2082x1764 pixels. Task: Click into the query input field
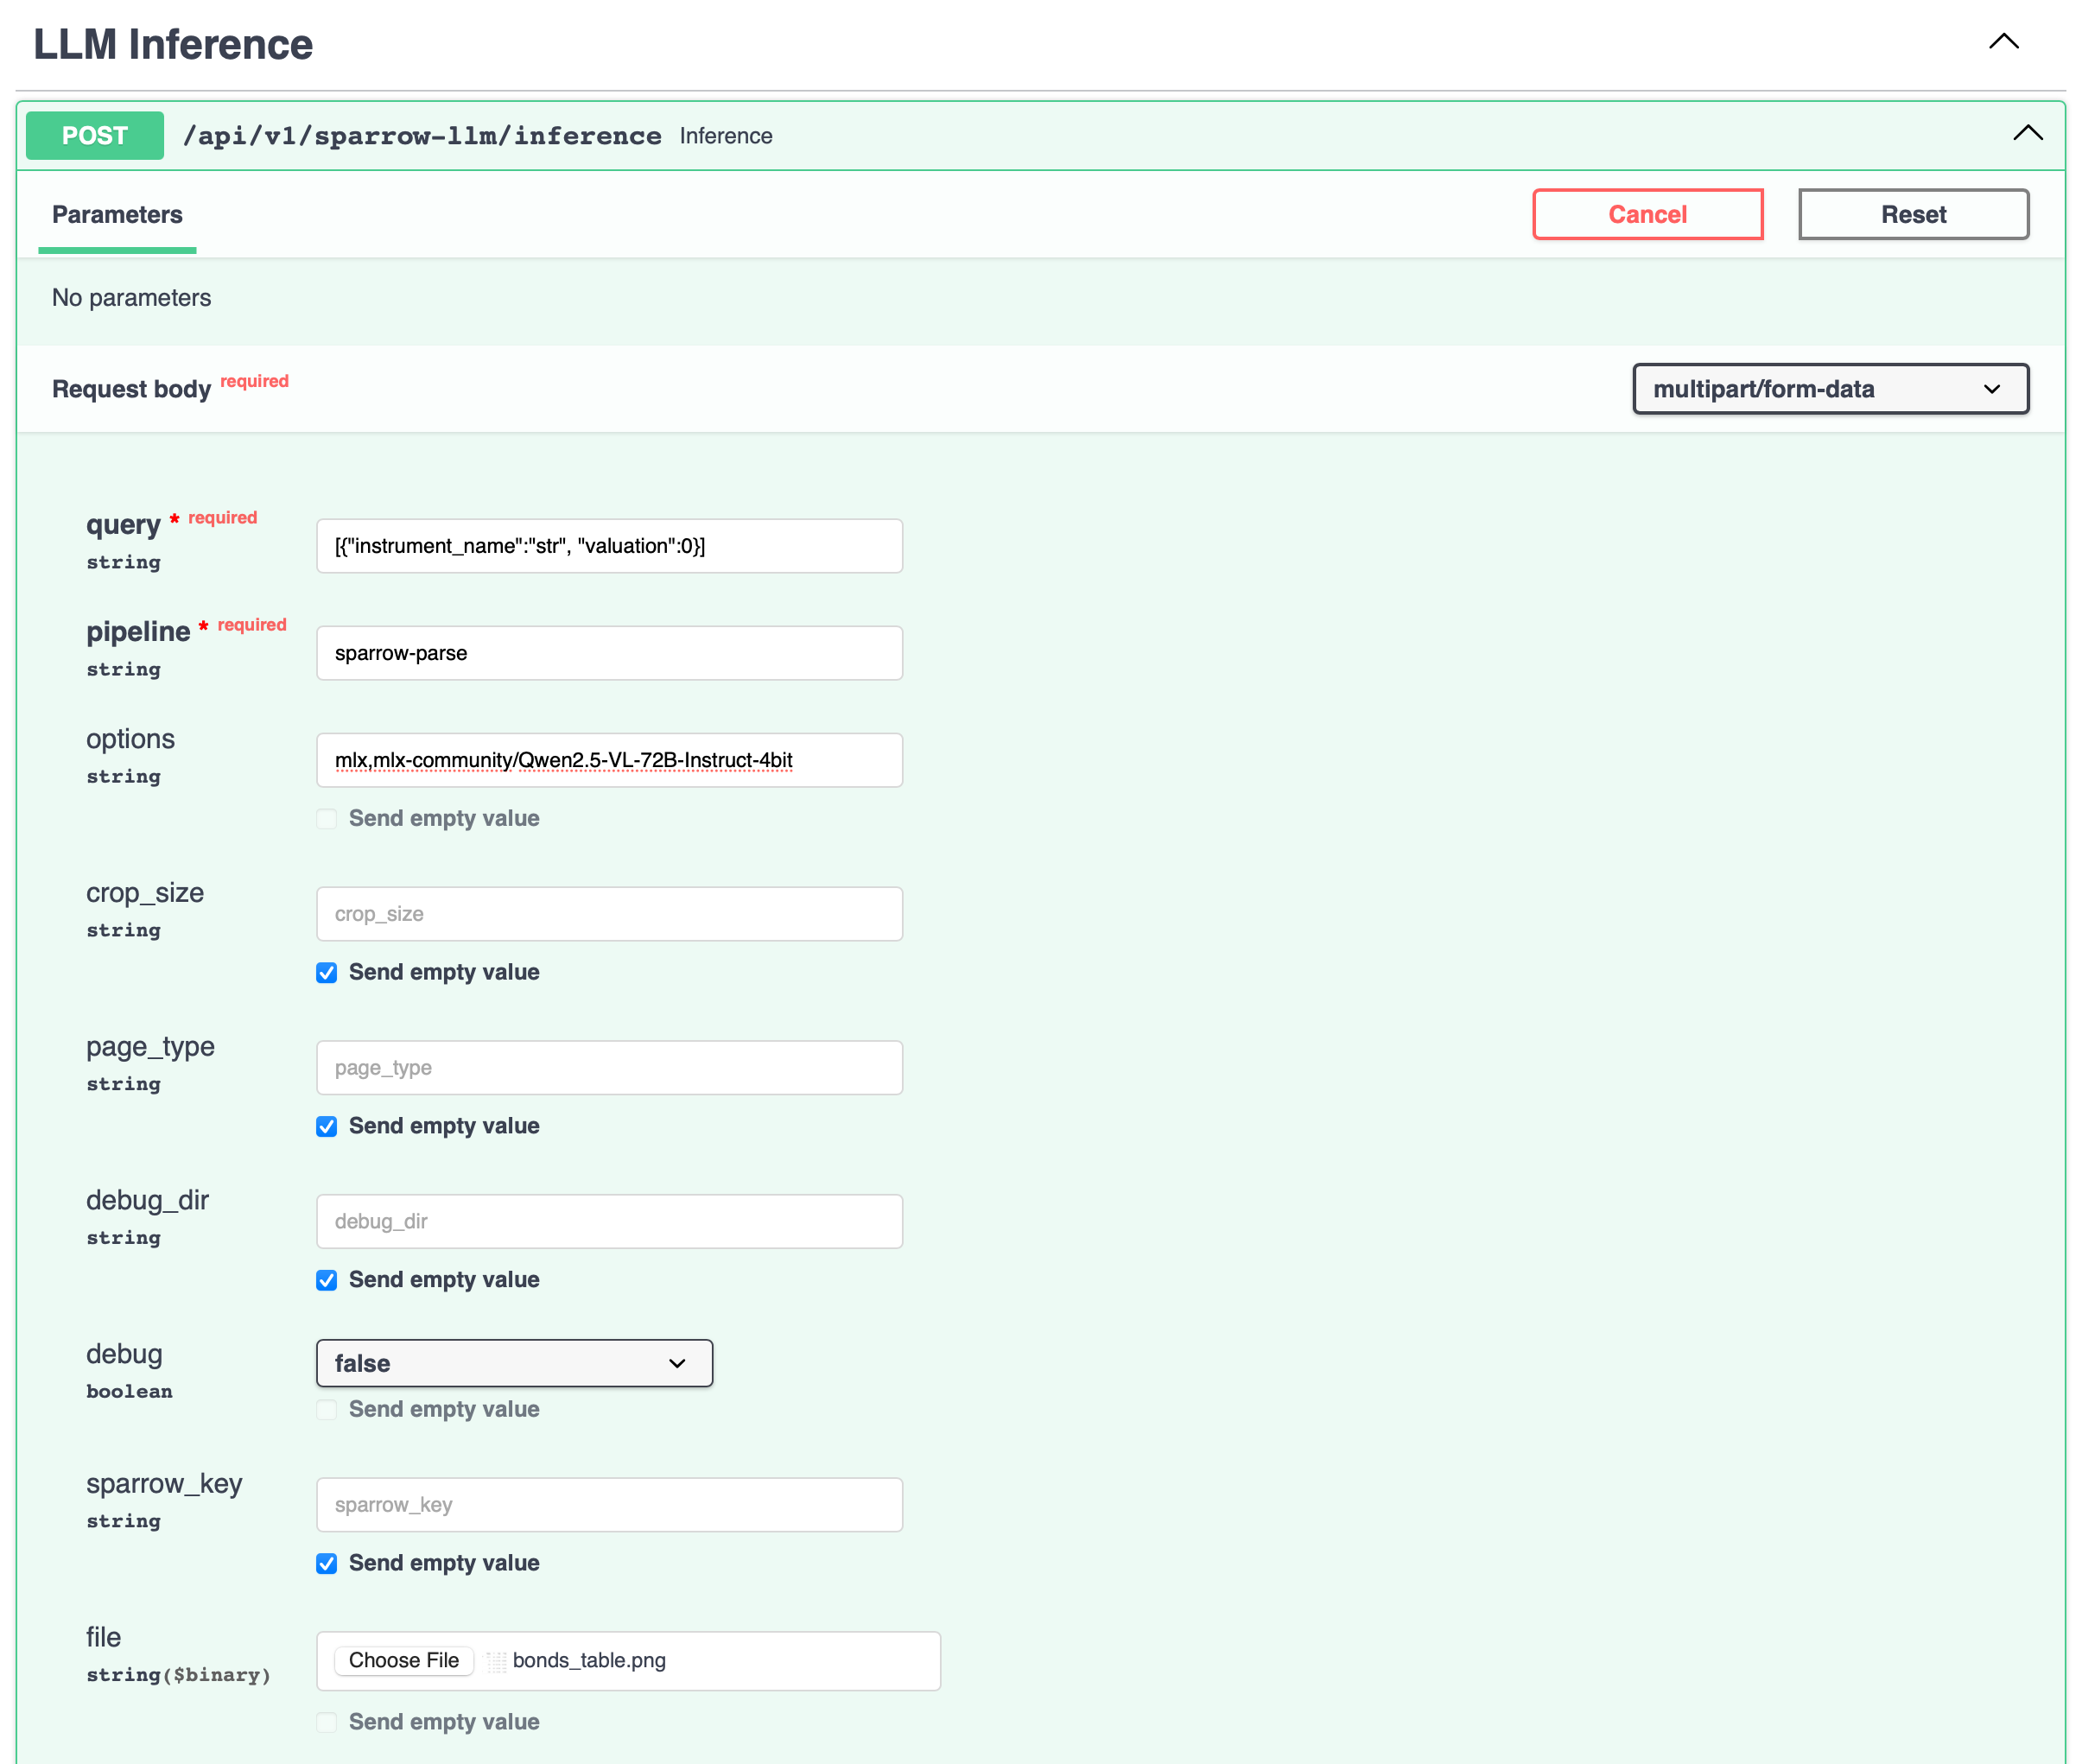click(609, 546)
